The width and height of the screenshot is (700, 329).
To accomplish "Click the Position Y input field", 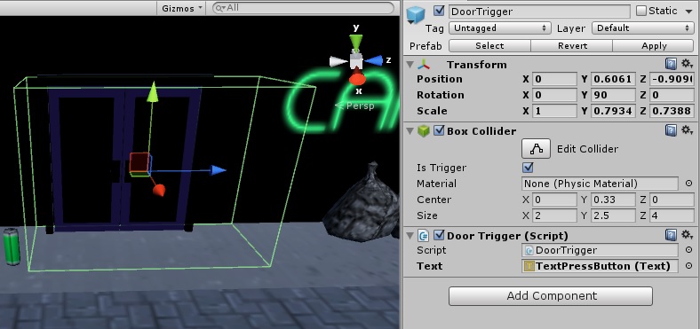I will pyautogui.click(x=614, y=79).
